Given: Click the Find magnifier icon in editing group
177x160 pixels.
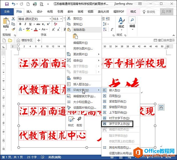Looking at the screenshot, I should click(132, 20).
